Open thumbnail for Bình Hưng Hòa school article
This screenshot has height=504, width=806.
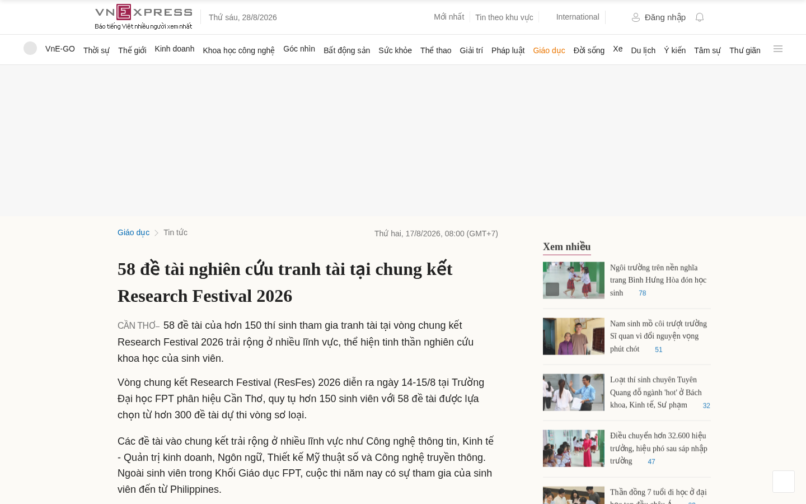tap(574, 280)
